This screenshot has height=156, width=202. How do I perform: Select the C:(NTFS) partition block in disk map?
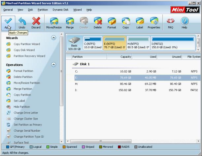pos(93,43)
